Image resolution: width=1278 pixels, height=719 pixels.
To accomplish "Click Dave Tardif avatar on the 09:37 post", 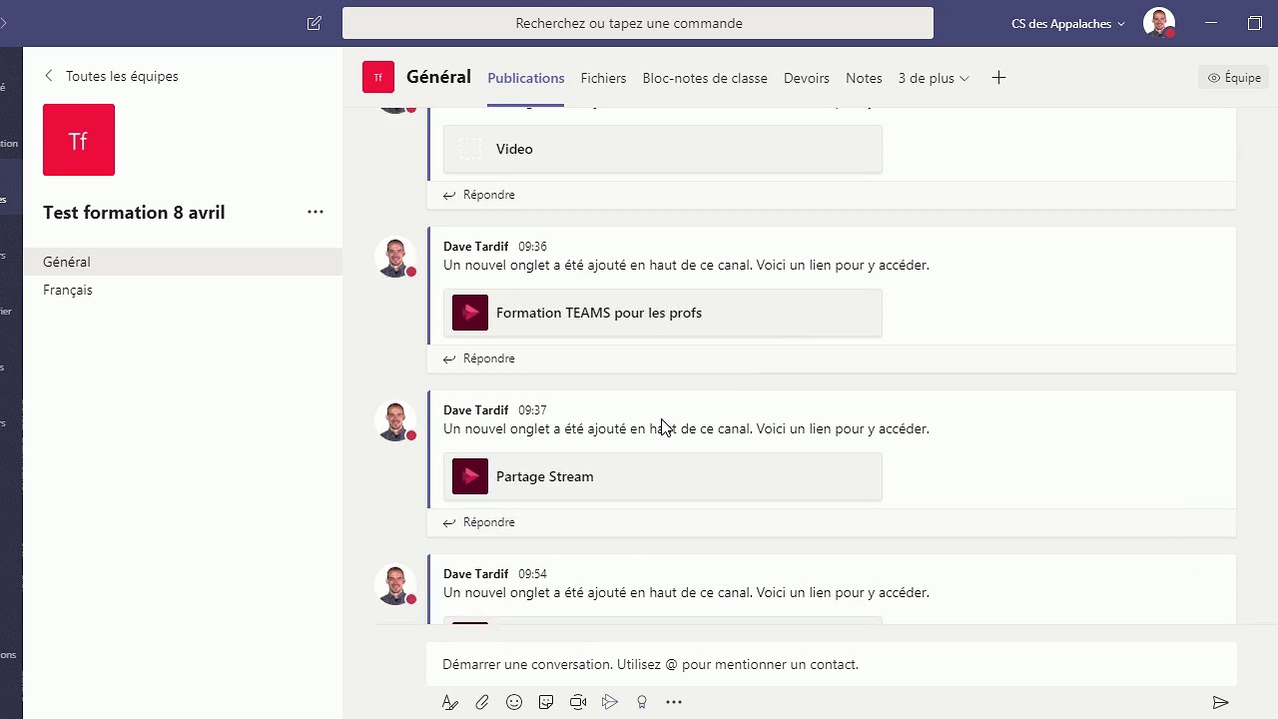I will coord(395,420).
